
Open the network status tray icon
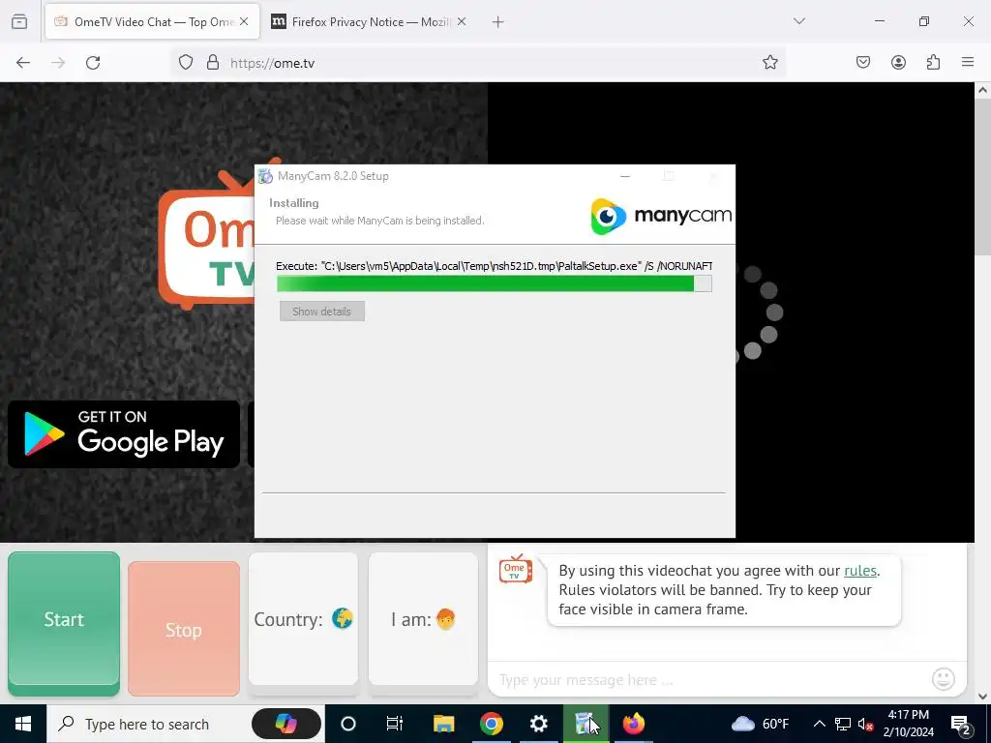click(x=843, y=724)
